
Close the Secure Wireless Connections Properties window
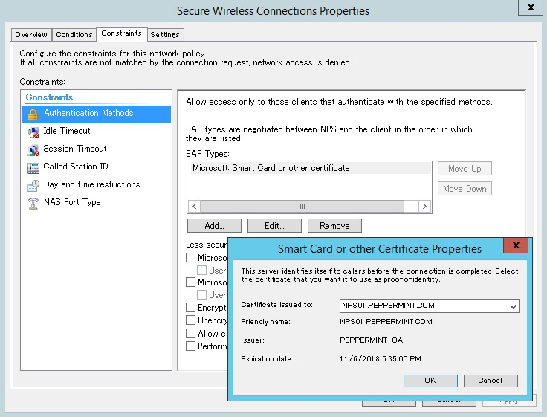coord(529,7)
